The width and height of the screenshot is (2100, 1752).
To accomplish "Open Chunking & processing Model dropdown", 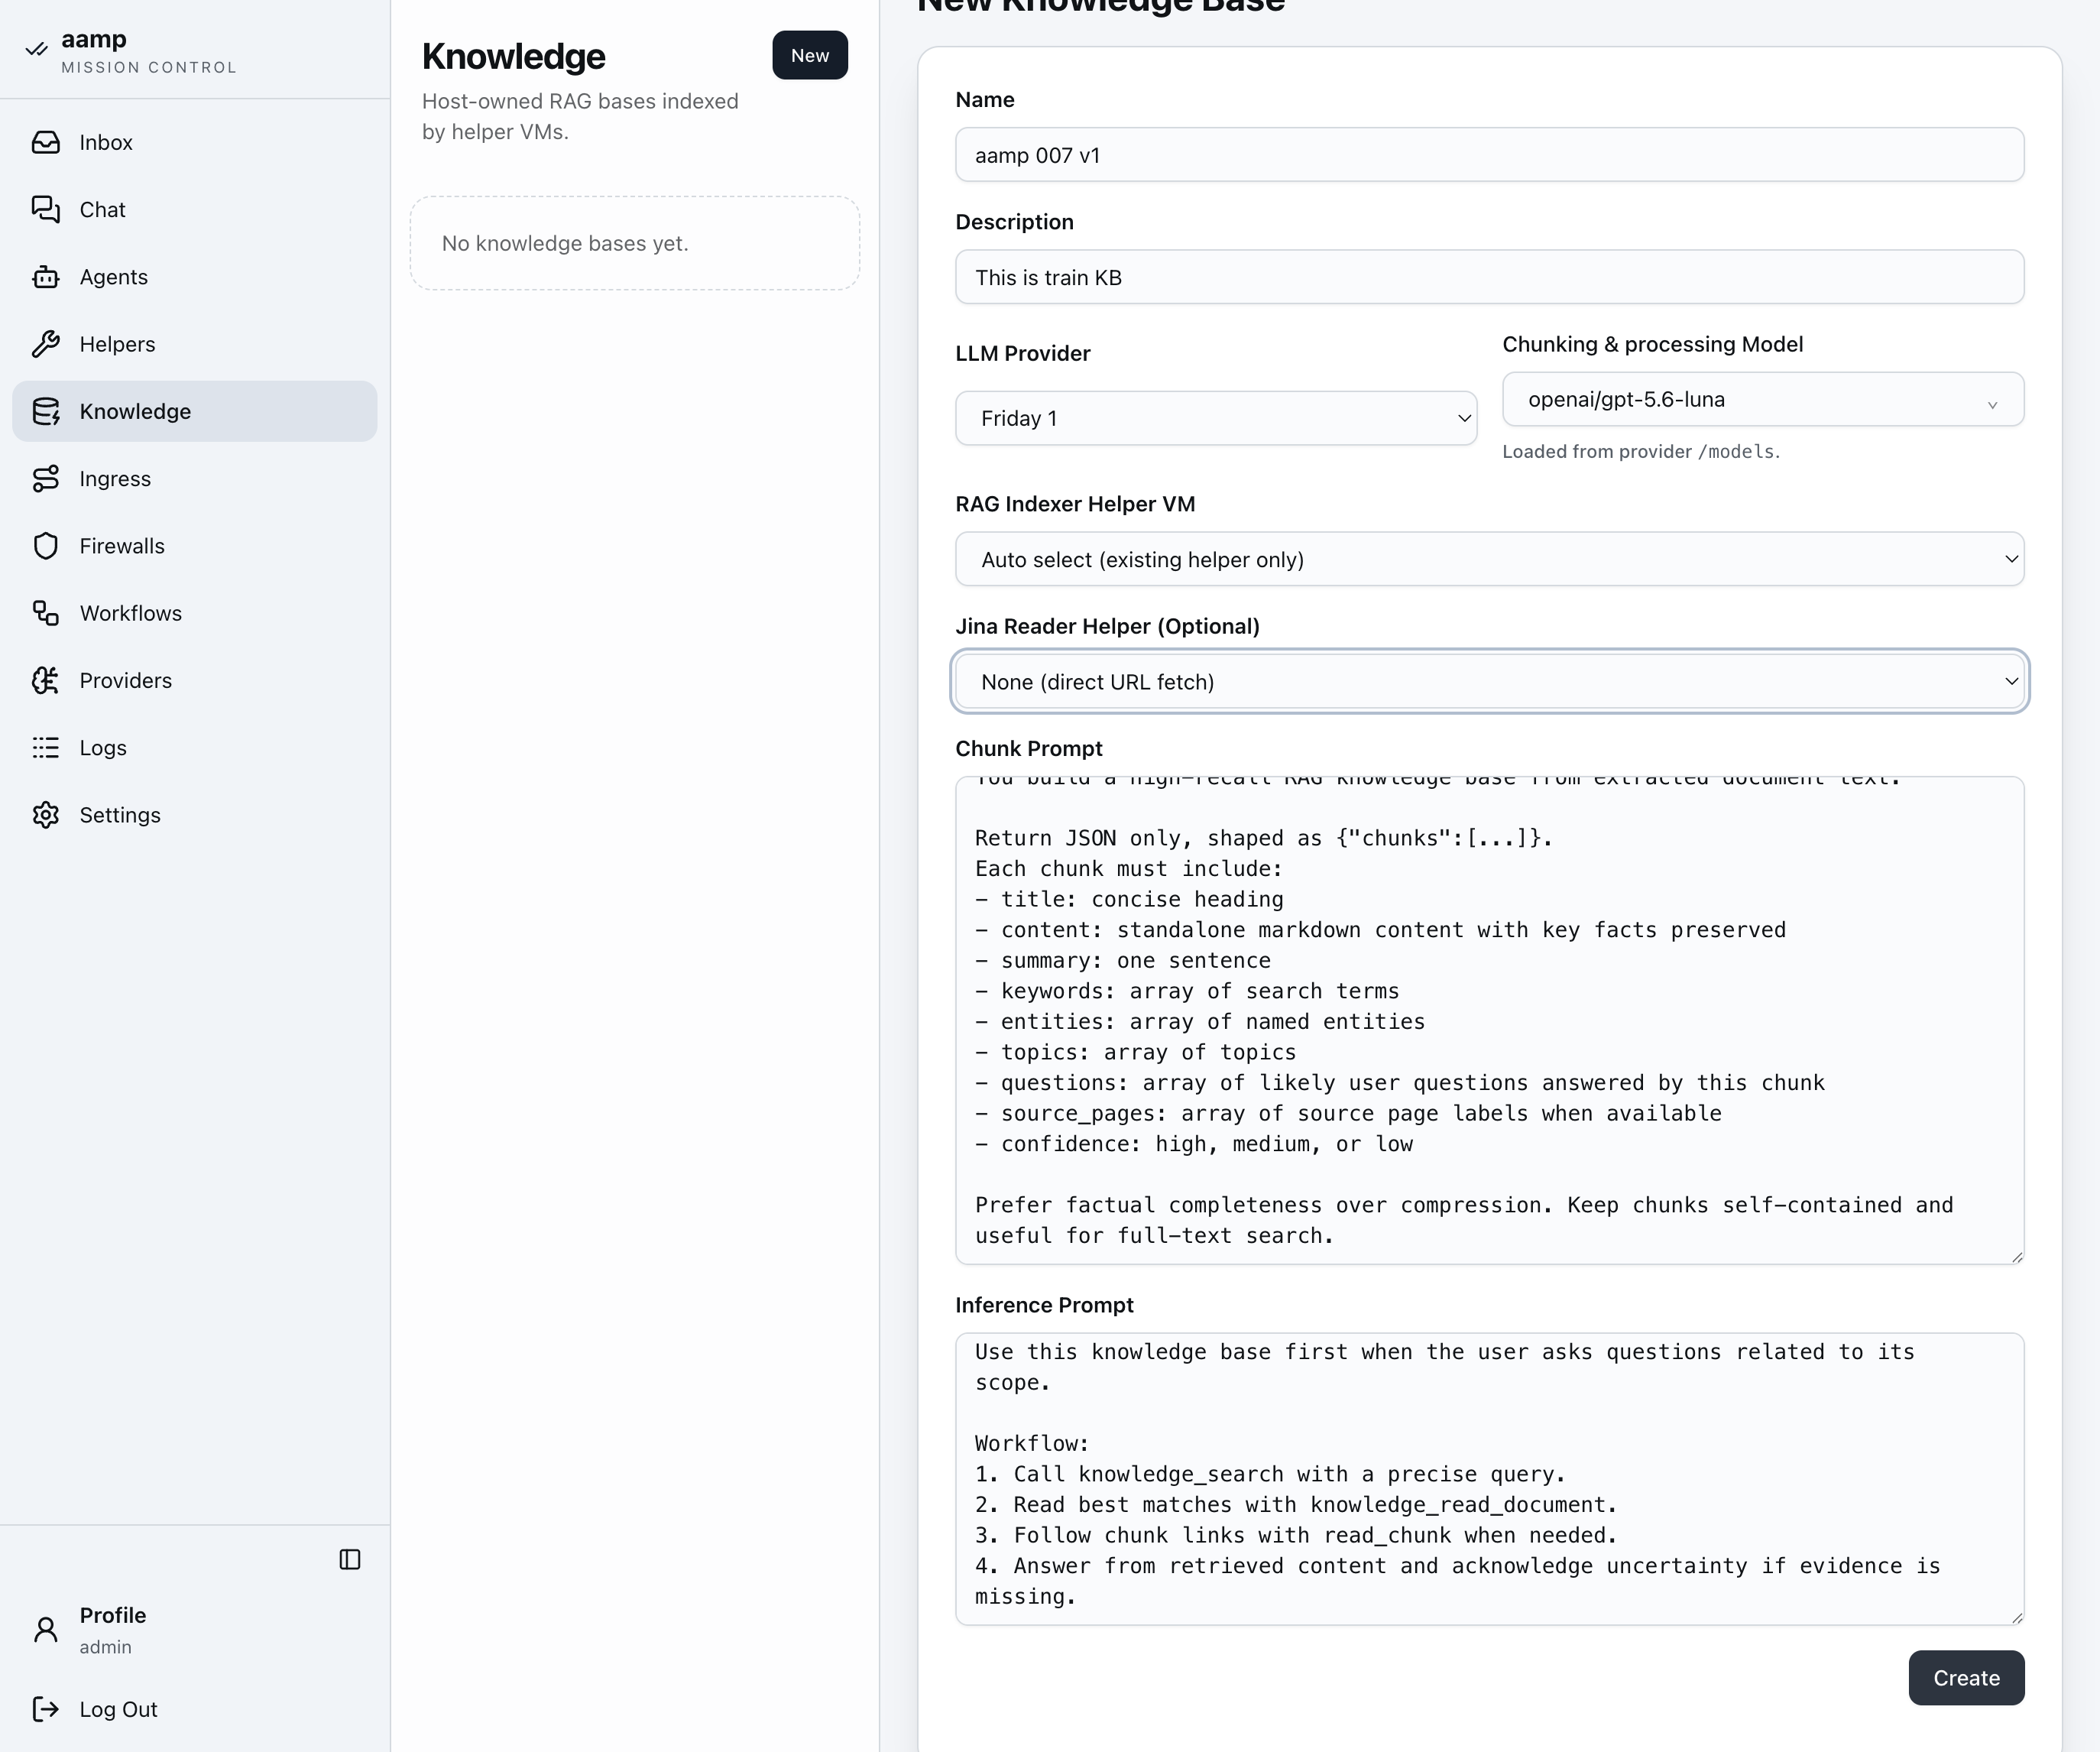I will tap(1763, 399).
